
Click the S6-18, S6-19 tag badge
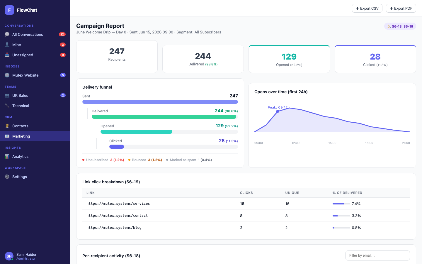click(400, 26)
